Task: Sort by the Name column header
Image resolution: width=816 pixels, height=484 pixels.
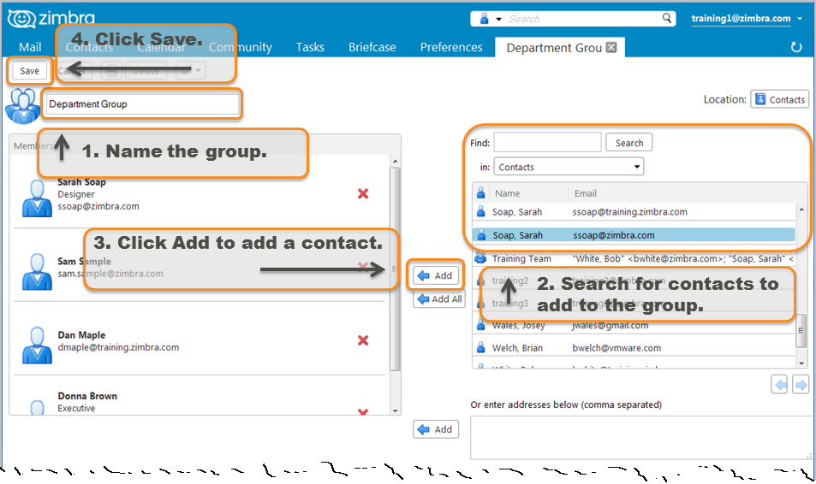Action: click(507, 193)
